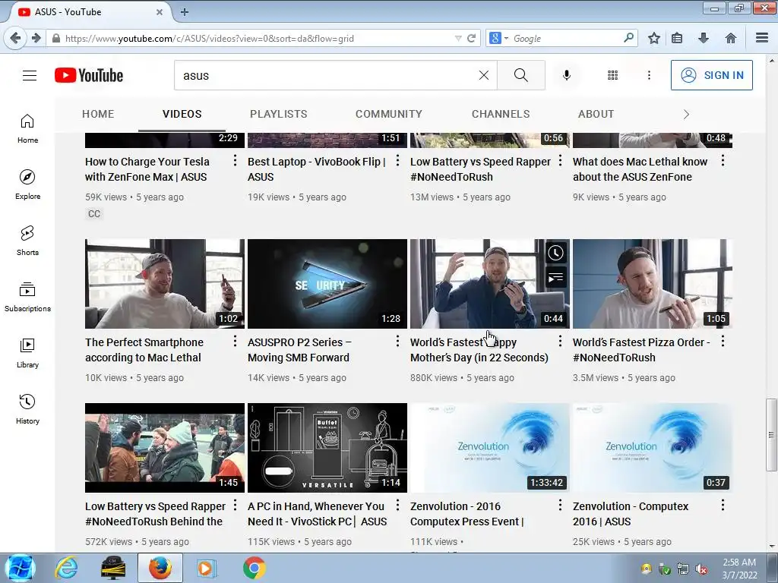Clear the search box with the X icon
This screenshot has width=778, height=583.
pyautogui.click(x=484, y=75)
